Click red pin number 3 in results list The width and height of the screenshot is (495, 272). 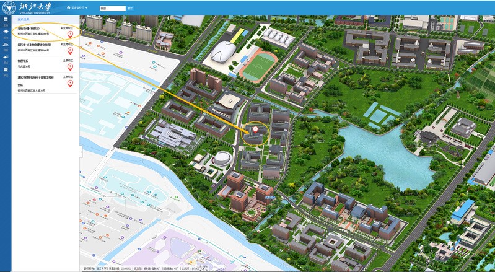point(70,67)
